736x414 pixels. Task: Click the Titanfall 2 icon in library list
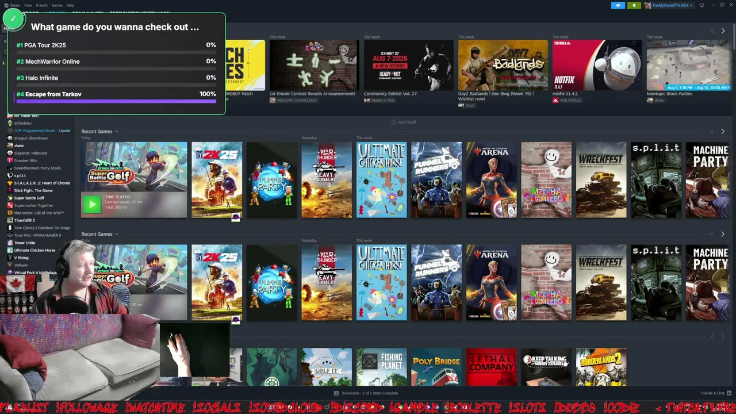(10, 220)
